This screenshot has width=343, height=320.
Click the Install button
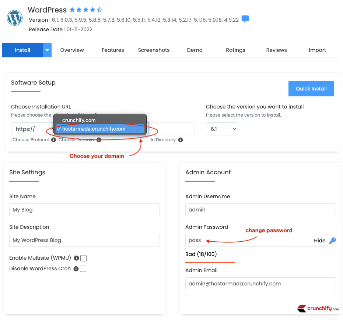point(22,50)
